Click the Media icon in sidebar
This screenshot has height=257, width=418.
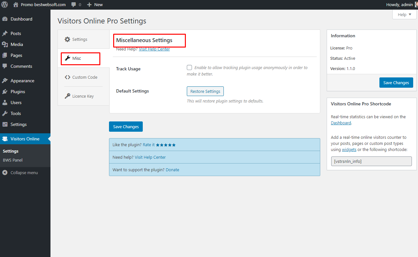[x=5, y=44]
